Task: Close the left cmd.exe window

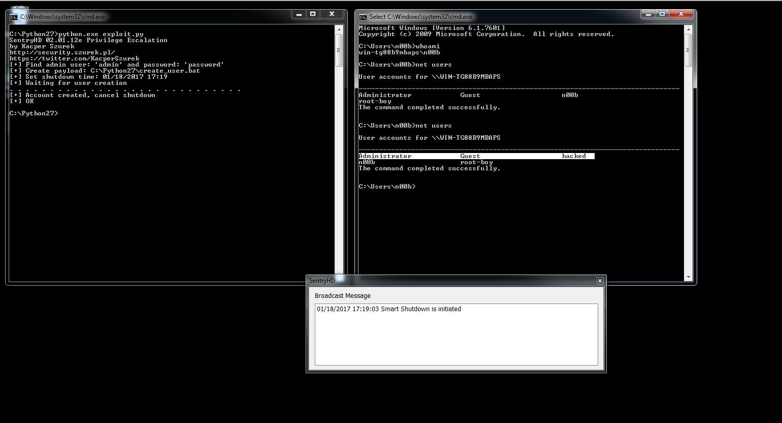Action: pos(332,14)
